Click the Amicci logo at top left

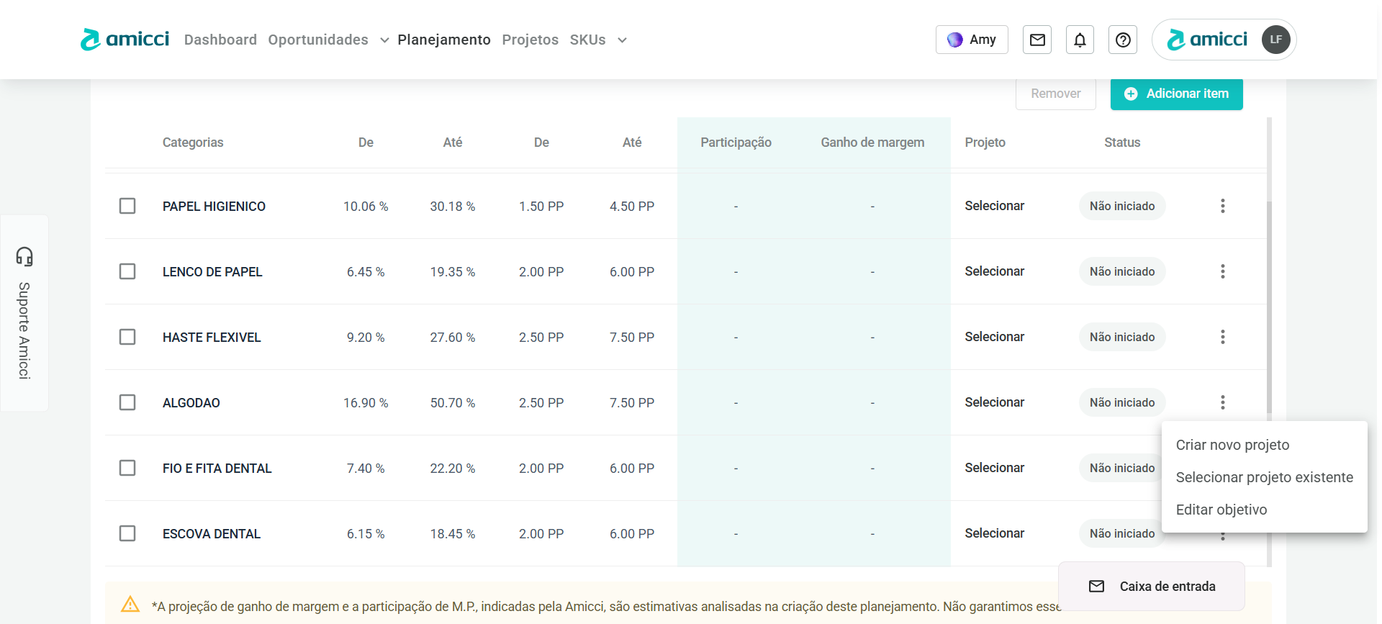[x=125, y=40]
